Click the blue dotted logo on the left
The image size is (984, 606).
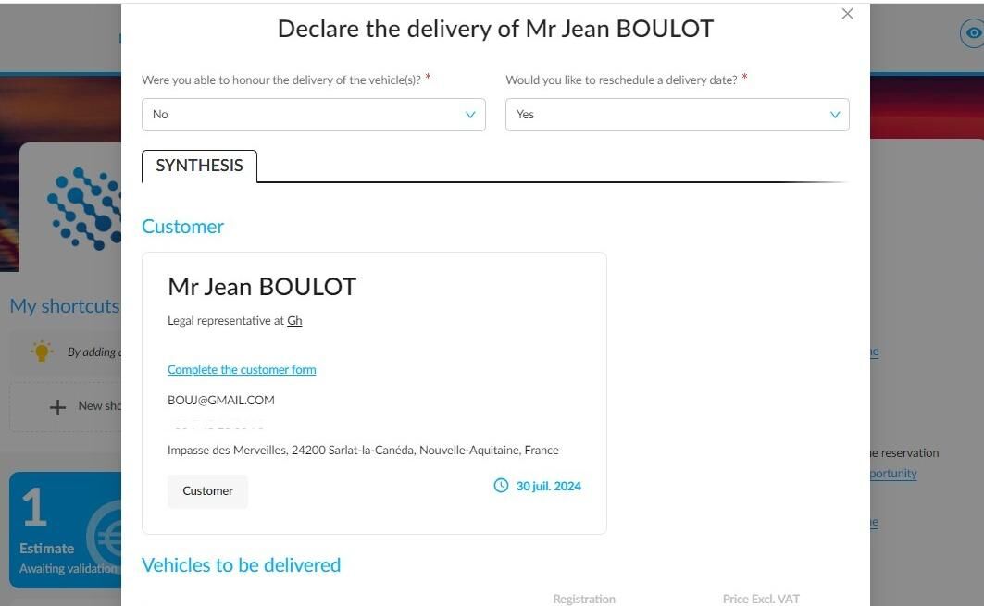(85, 207)
